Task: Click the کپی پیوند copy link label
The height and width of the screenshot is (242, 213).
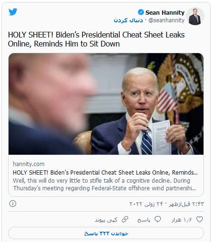Action: (106, 220)
